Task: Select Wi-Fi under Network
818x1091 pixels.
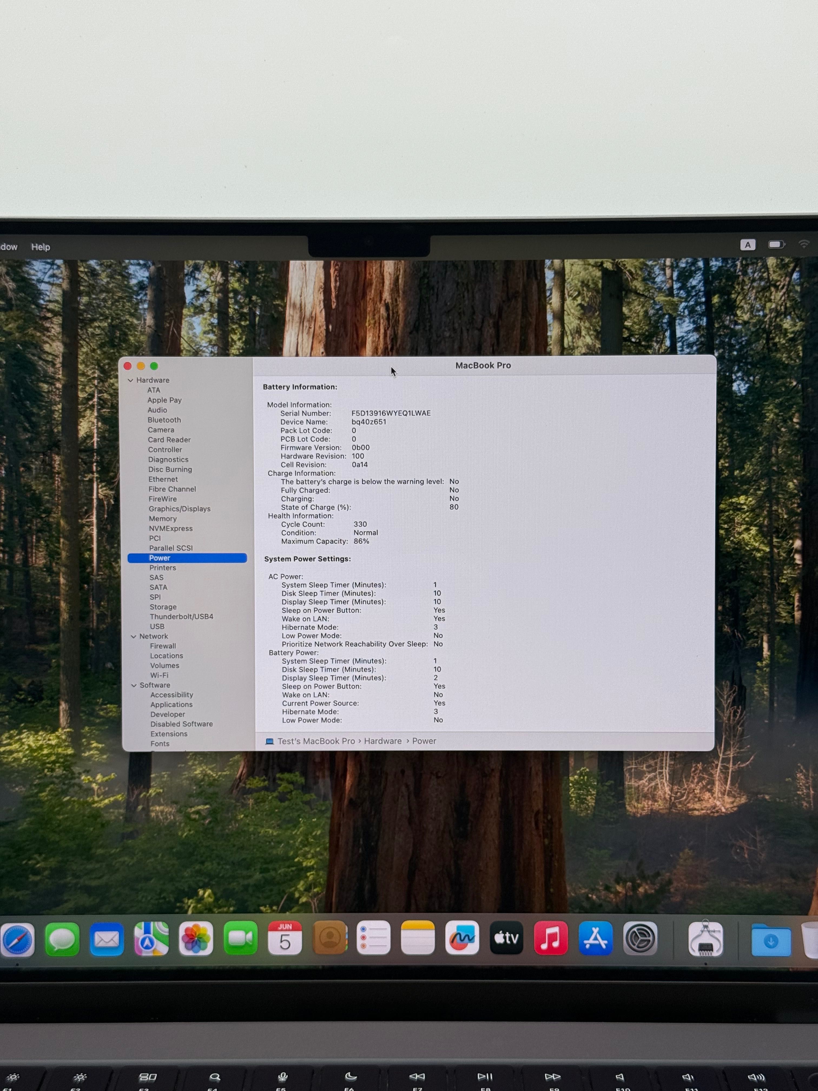Action: coord(159,675)
